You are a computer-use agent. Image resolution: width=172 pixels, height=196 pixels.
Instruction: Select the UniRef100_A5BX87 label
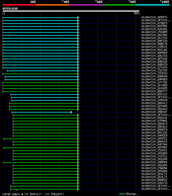154,112
